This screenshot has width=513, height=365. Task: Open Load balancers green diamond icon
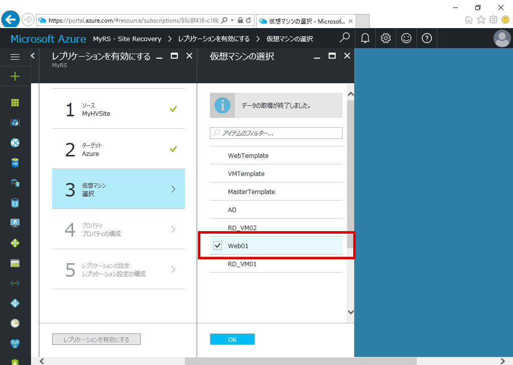[15, 243]
